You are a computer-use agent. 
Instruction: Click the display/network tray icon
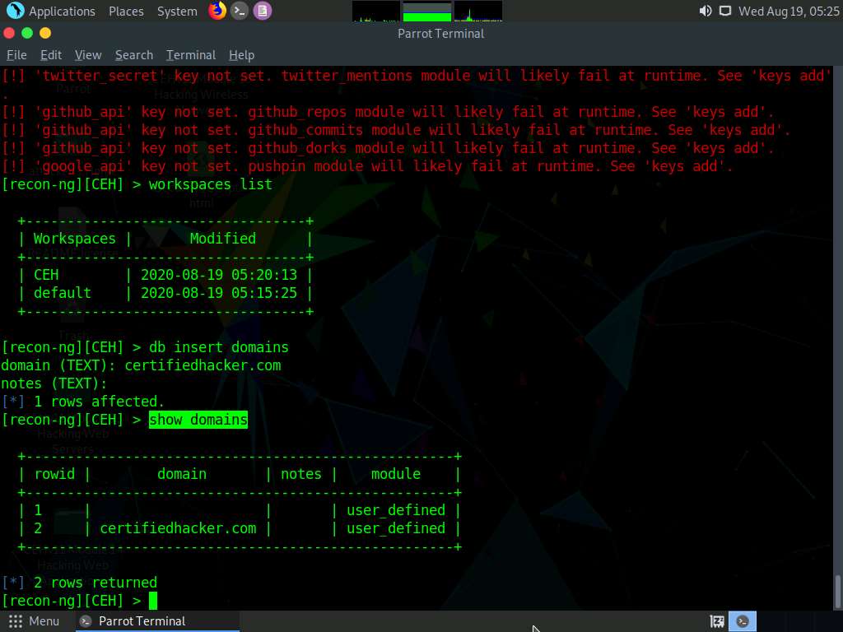pos(725,11)
